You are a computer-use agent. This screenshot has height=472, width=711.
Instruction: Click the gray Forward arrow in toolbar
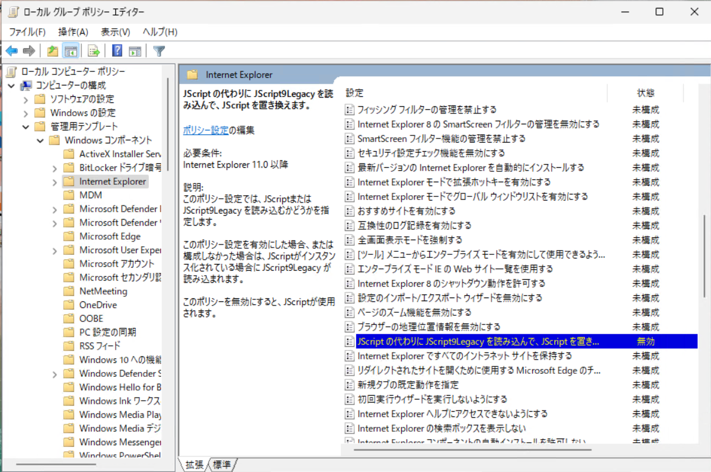29,51
